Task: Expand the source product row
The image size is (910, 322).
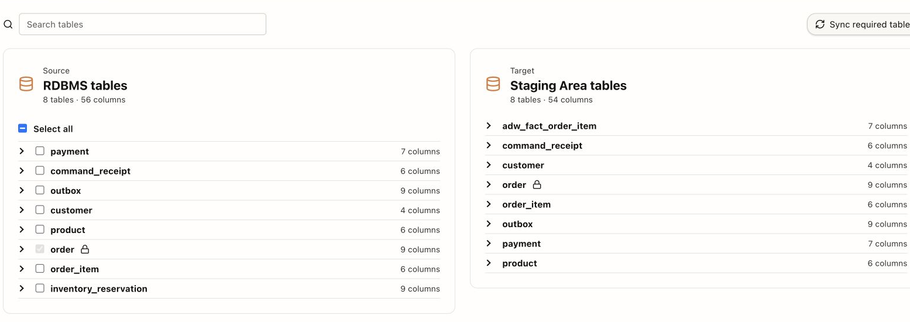Action: tap(22, 229)
